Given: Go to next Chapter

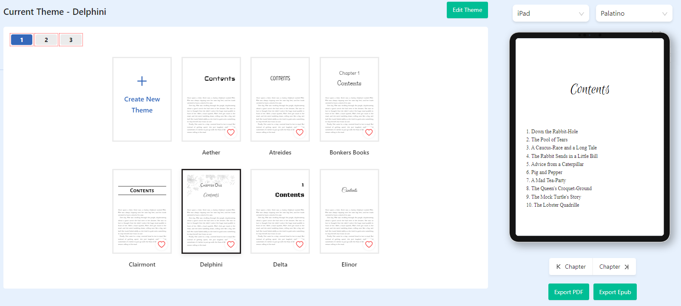Looking at the screenshot, I should pos(614,267).
